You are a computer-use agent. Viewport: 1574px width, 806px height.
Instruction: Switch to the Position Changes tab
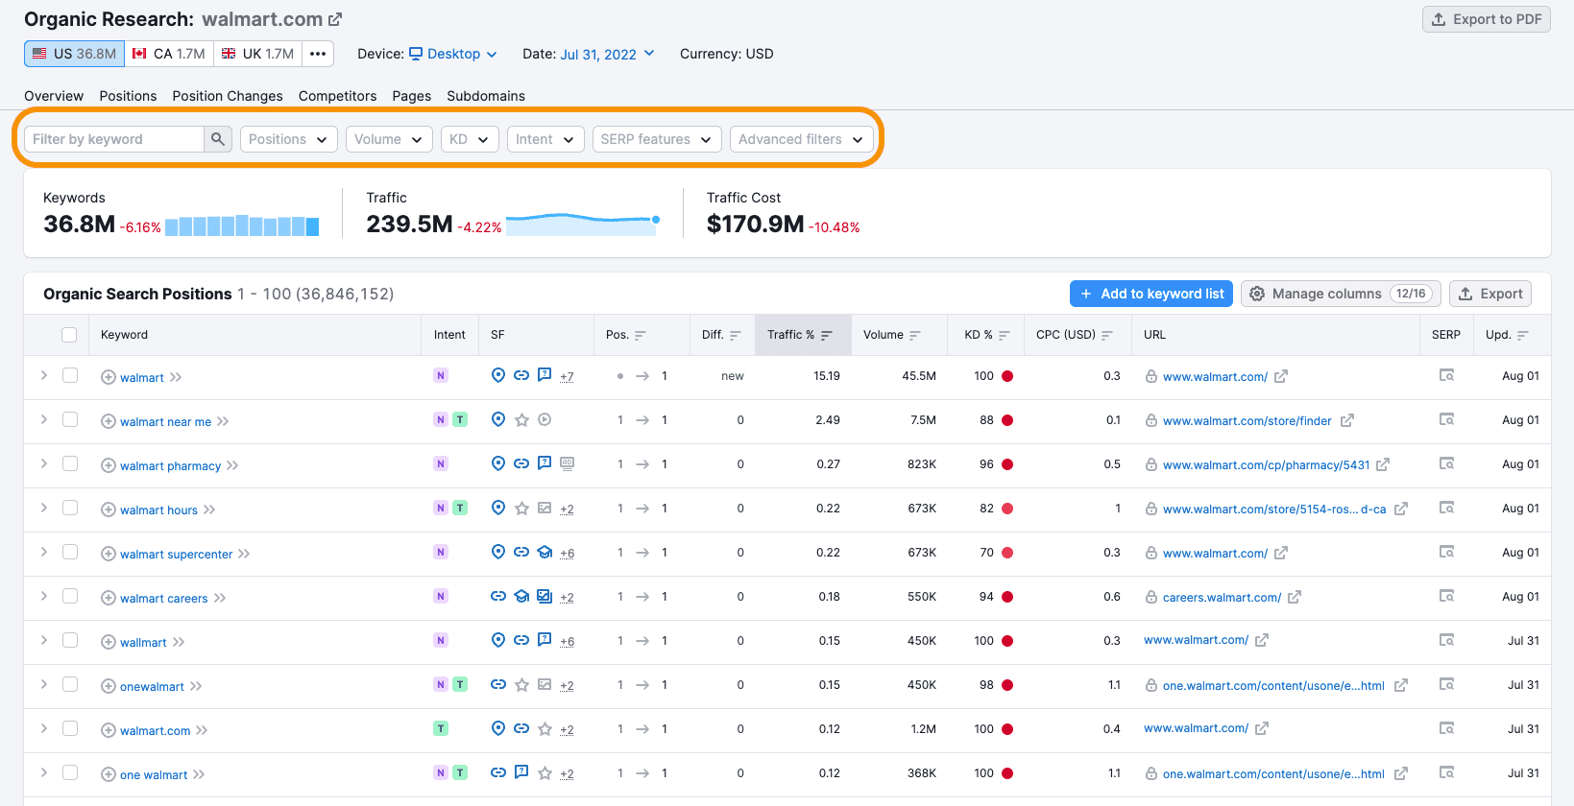coord(228,96)
